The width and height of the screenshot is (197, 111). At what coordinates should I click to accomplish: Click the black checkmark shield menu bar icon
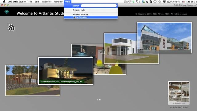(151, 2)
